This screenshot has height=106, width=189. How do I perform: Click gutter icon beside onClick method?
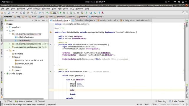[50, 72]
